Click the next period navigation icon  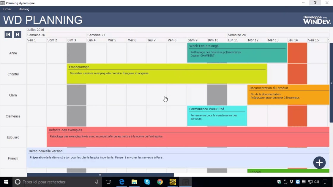pos(18,34)
